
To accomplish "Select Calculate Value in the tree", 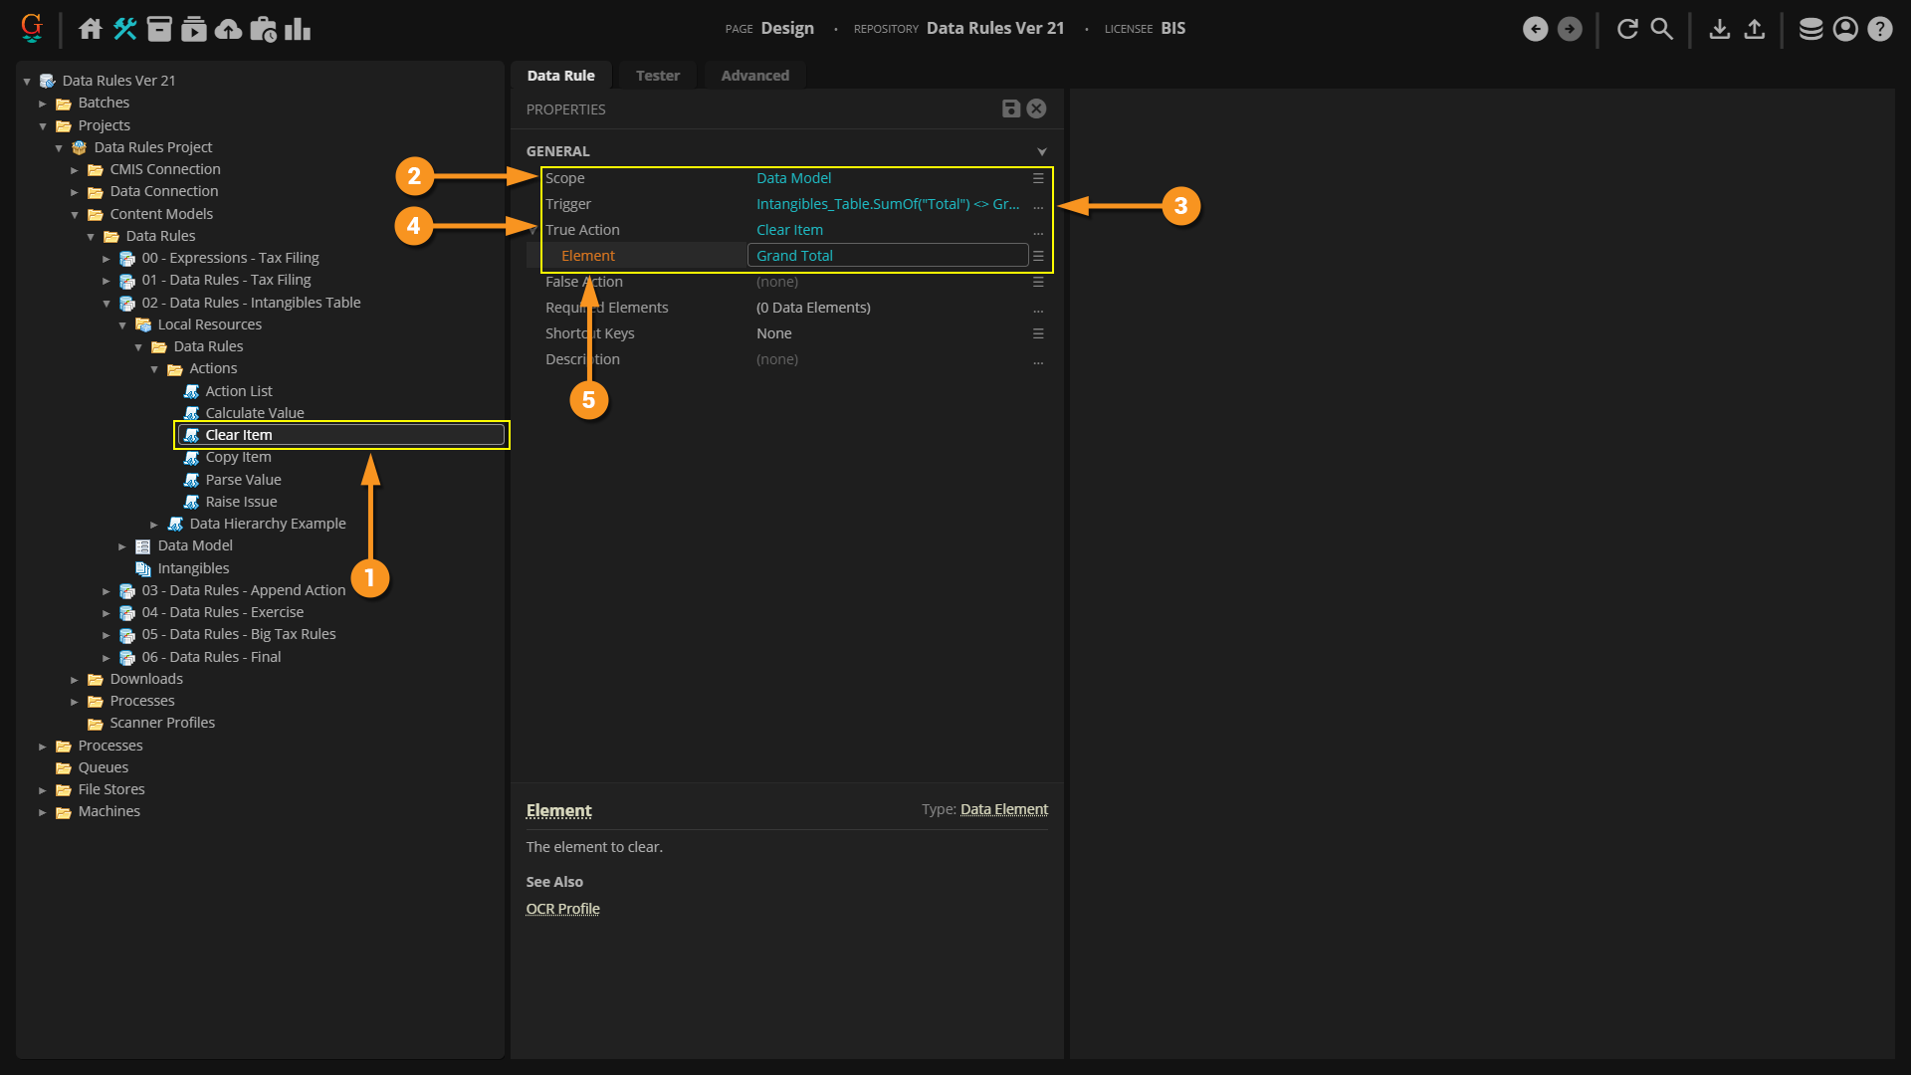I will [x=254, y=413].
